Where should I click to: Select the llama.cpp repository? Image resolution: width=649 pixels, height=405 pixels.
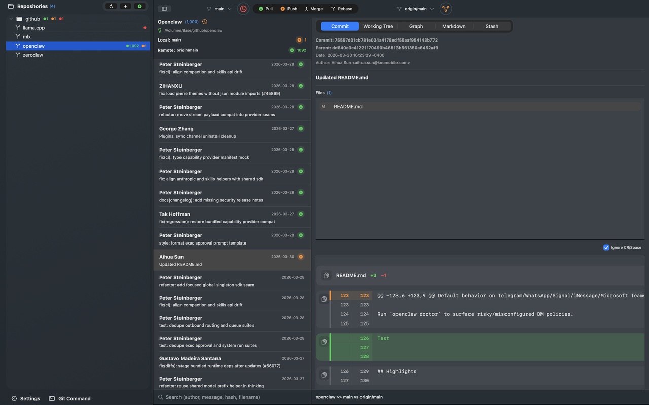(x=33, y=28)
